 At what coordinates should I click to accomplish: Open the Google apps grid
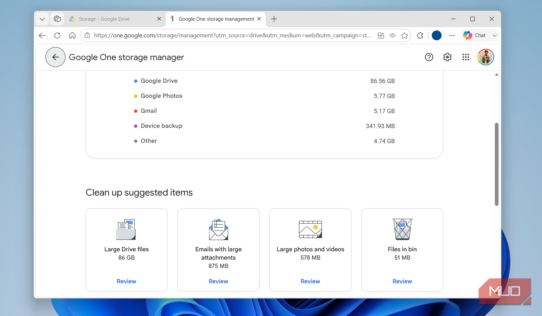(466, 57)
